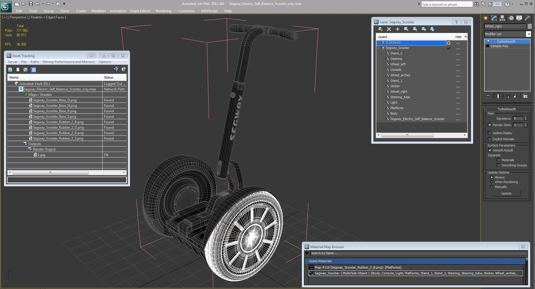Viewport: 535px width, 289px height.
Task: Open the Graph Editors menu
Action: [x=140, y=11]
